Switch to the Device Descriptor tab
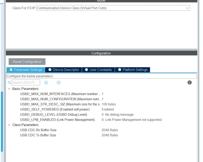The image size is (203, 162). 64,70
